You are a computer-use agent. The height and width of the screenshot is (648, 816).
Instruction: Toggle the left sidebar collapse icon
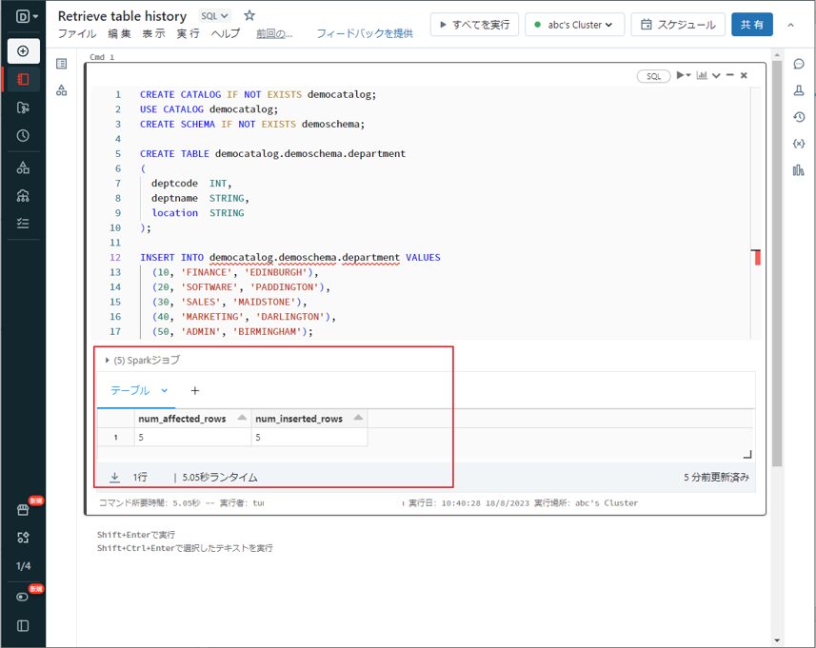[23, 626]
